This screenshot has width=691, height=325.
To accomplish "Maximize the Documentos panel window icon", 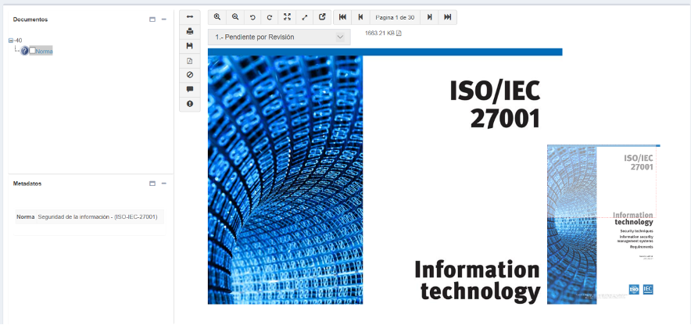I will [x=152, y=20].
